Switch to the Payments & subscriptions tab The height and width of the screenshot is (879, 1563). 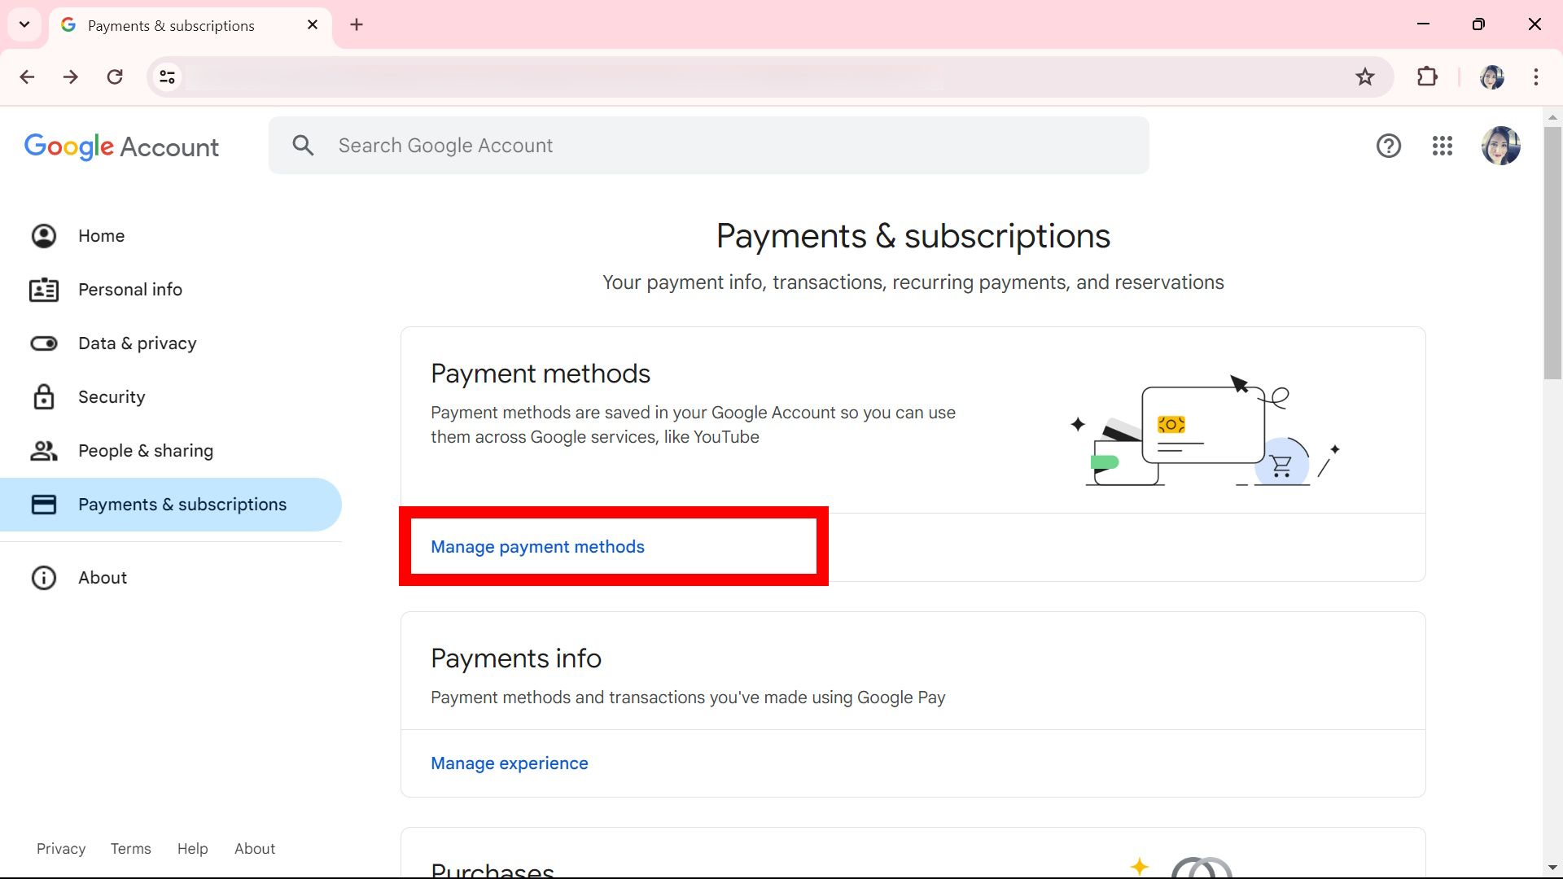tap(171, 25)
